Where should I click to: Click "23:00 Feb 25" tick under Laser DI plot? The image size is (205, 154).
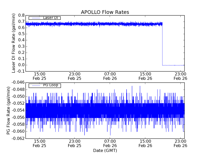[75, 76]
